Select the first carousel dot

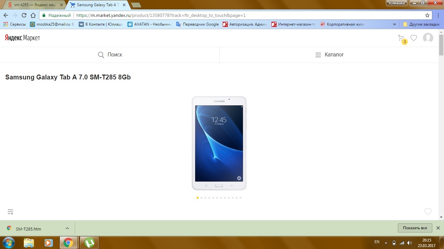198,197
